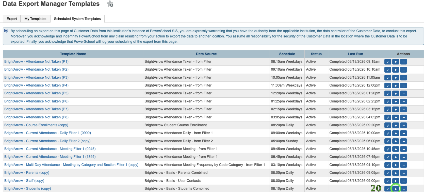The image size is (424, 192).
Task: Open Multi-Day Attendance template link
Action: click(x=71, y=165)
